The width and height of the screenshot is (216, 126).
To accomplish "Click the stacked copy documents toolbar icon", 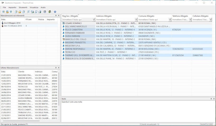I will (x=24, y=12).
